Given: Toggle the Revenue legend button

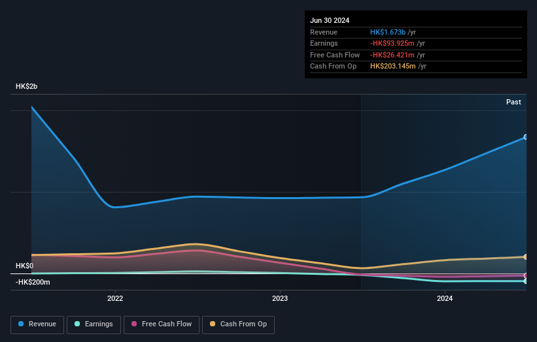Looking at the screenshot, I should pos(37,324).
